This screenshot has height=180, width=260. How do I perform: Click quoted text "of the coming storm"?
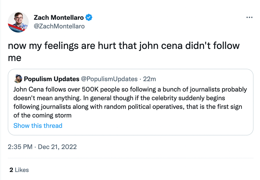(x=42, y=115)
